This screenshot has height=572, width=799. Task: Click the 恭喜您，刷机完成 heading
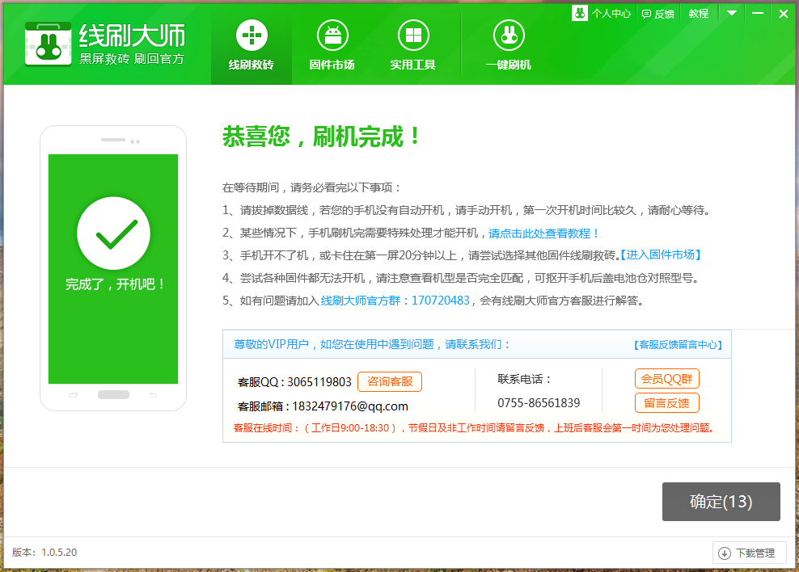(321, 137)
